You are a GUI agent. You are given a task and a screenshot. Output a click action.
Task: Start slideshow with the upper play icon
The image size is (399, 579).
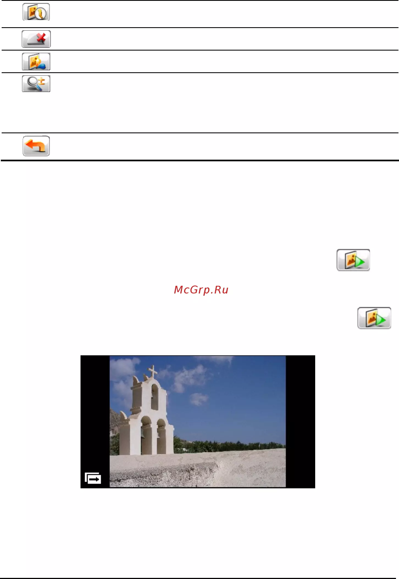point(353,260)
